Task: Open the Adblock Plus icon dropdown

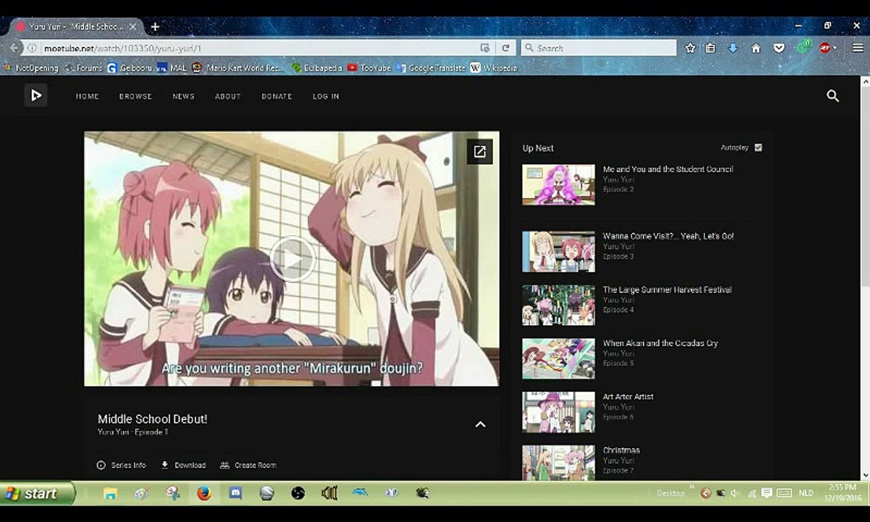Action: pyautogui.click(x=828, y=48)
